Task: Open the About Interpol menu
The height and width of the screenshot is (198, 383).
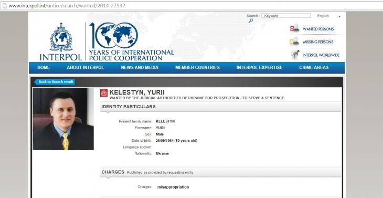Action: click(x=85, y=67)
